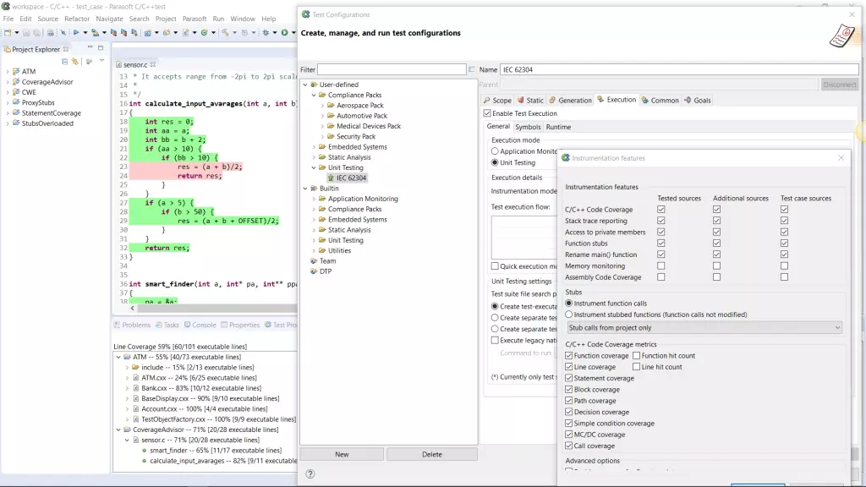The height and width of the screenshot is (487, 866).
Task: Click the New wizard icon in main toolbar
Action: (x=8, y=33)
